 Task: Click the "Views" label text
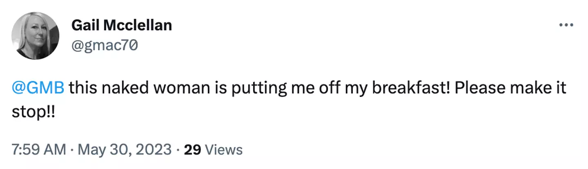(x=223, y=149)
